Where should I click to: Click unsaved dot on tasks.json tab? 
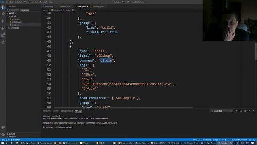tap(88, 6)
